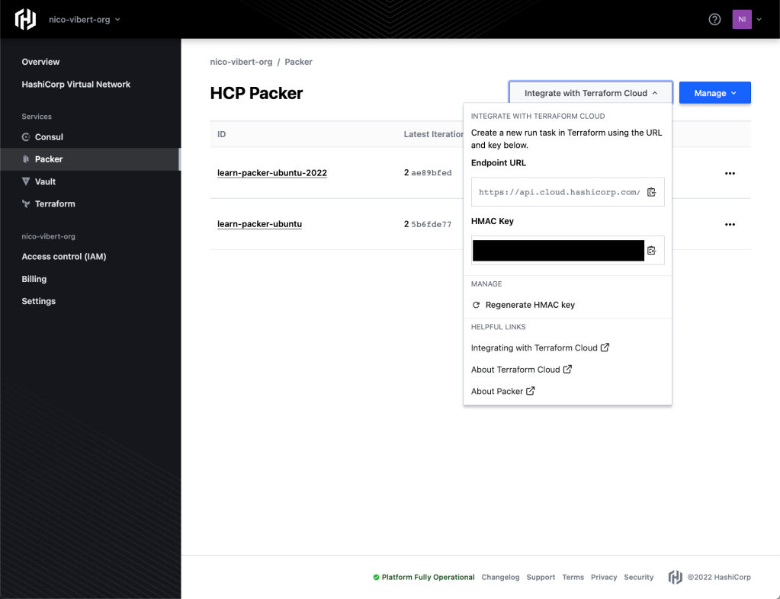Open options menu for learn-packer-ubuntu-2022 row
This screenshot has width=780, height=599.
click(x=730, y=173)
